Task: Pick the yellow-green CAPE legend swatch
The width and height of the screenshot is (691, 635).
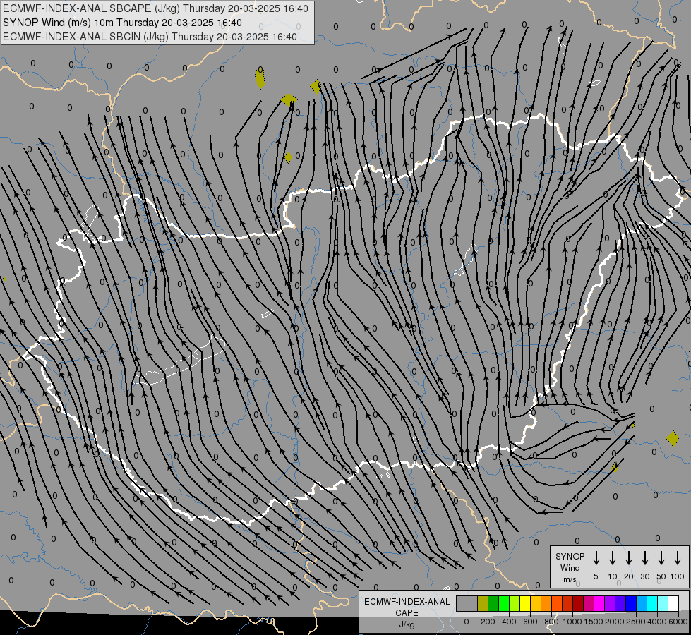Action: [515, 603]
